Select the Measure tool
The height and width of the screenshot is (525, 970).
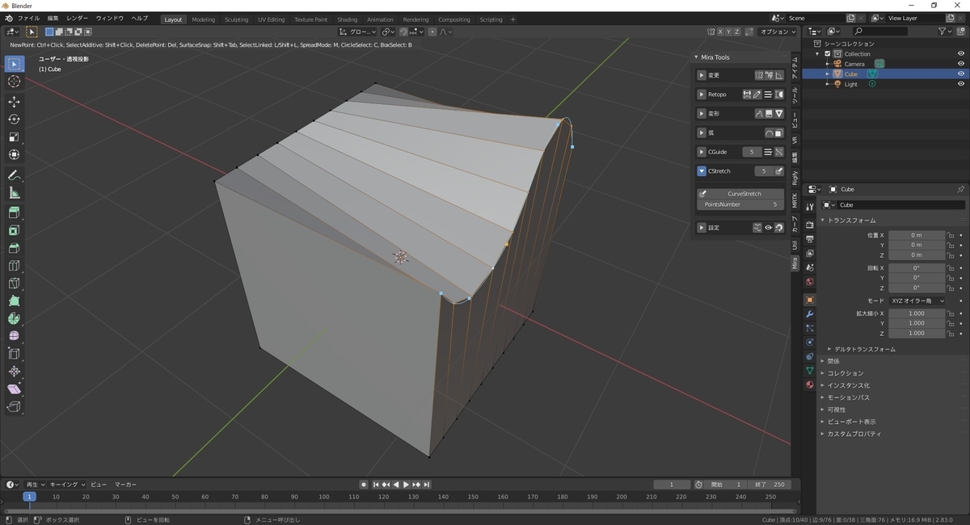pos(14,193)
